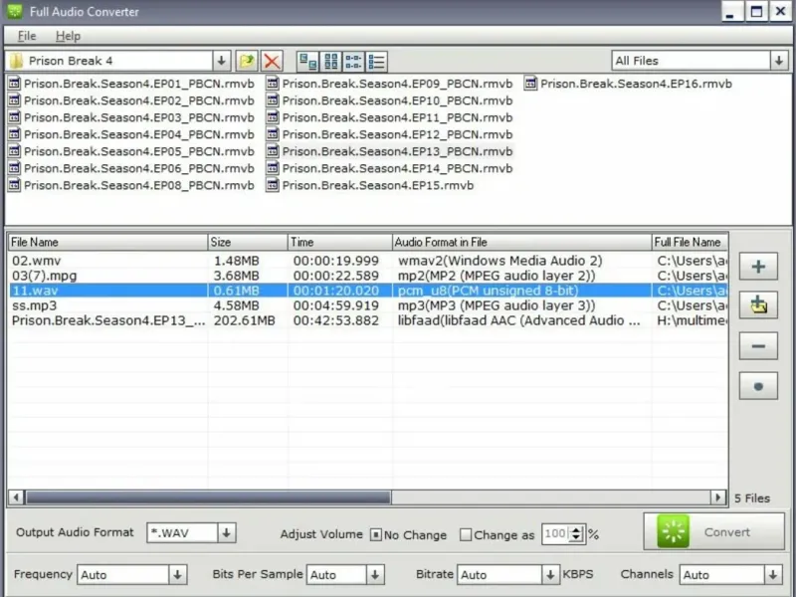This screenshot has width=796, height=597.
Task: Click the minus remove file button
Action: point(758,345)
